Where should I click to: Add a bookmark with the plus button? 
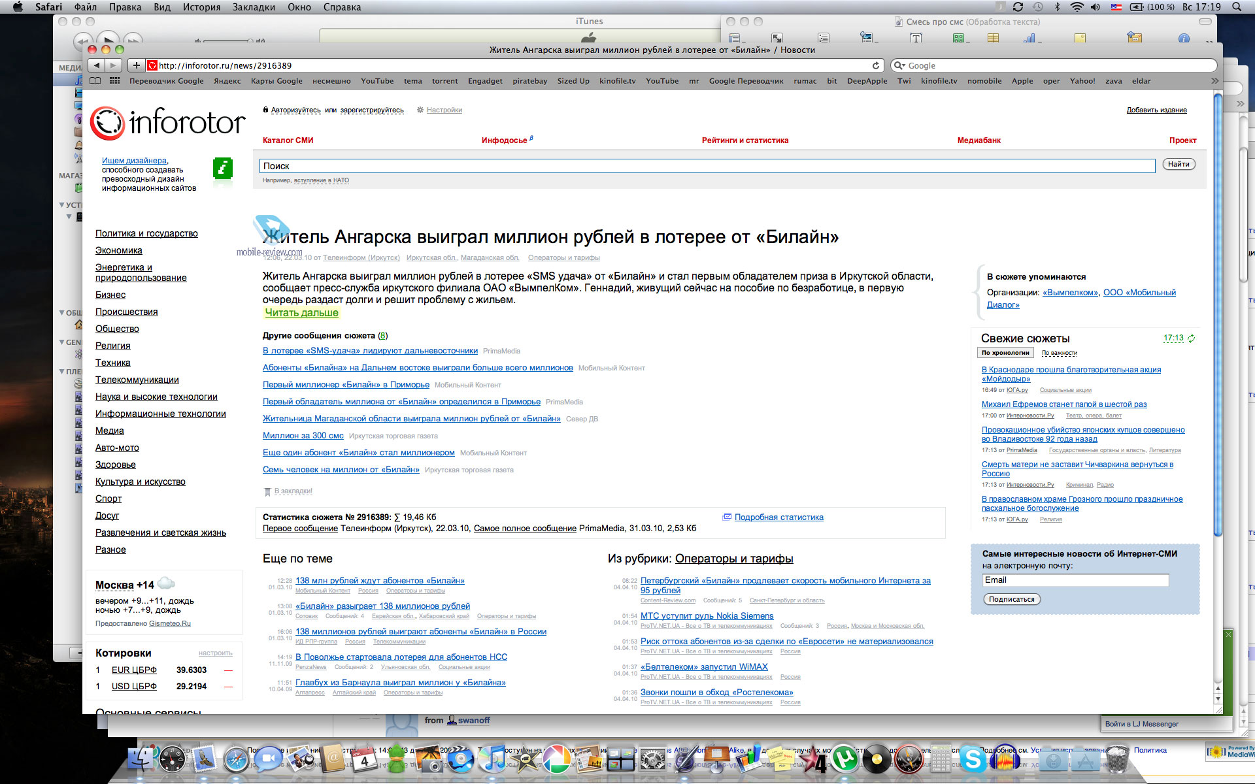coord(136,65)
